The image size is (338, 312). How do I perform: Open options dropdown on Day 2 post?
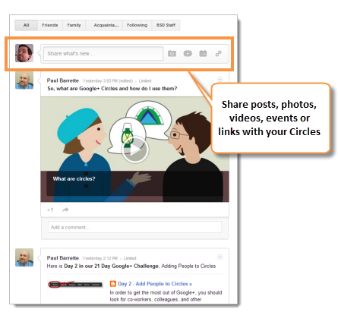(x=220, y=257)
